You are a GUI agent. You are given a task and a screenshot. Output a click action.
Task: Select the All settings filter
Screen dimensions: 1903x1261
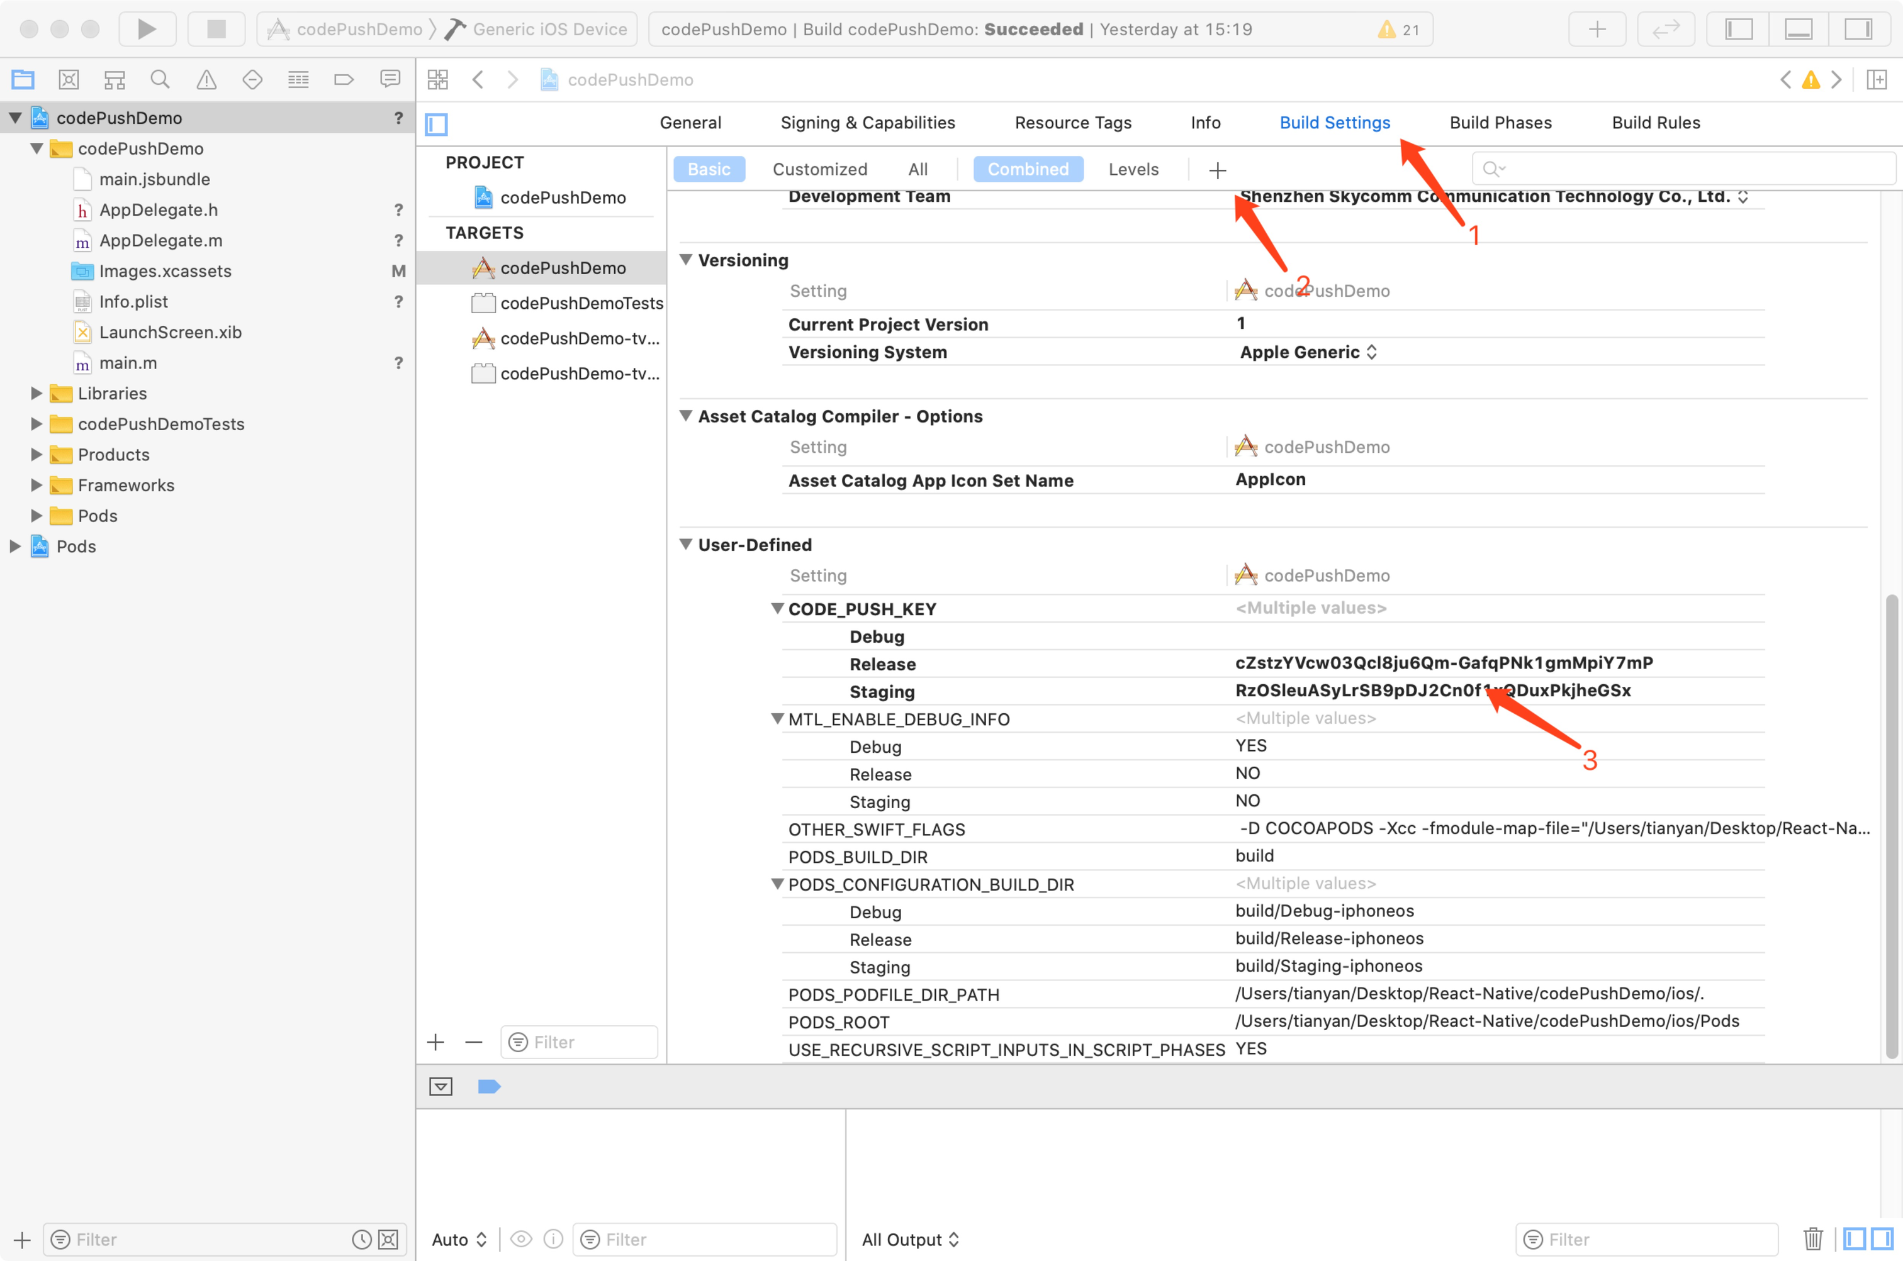pyautogui.click(x=918, y=169)
